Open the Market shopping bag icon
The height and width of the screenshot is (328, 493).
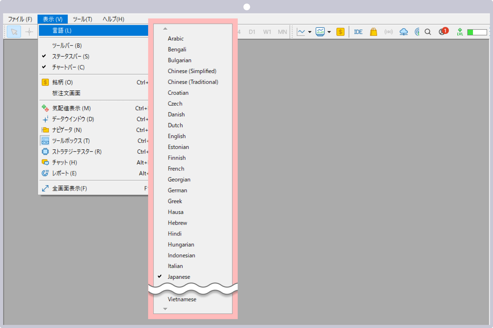(374, 32)
